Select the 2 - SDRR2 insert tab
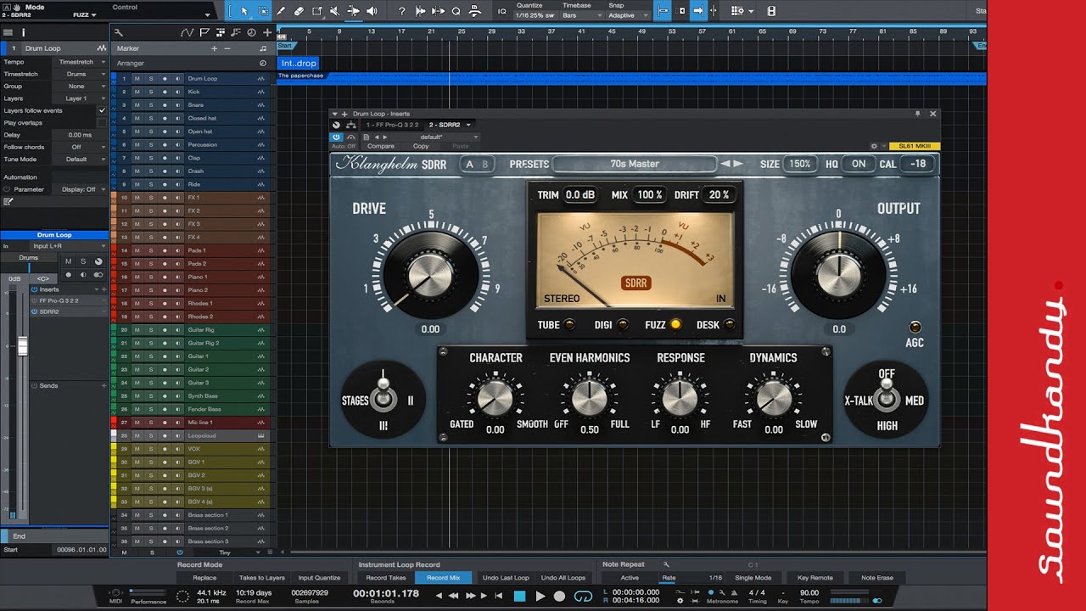1086x611 pixels. point(449,125)
